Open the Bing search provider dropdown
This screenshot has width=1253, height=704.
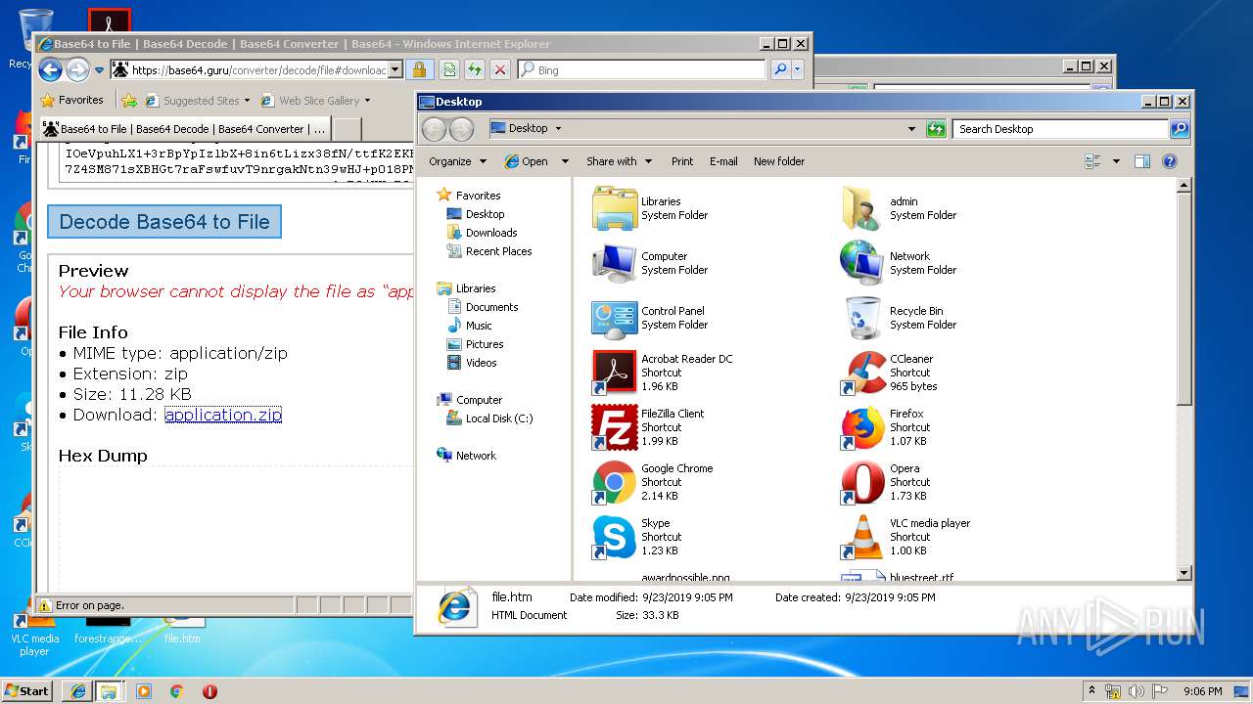click(x=798, y=69)
